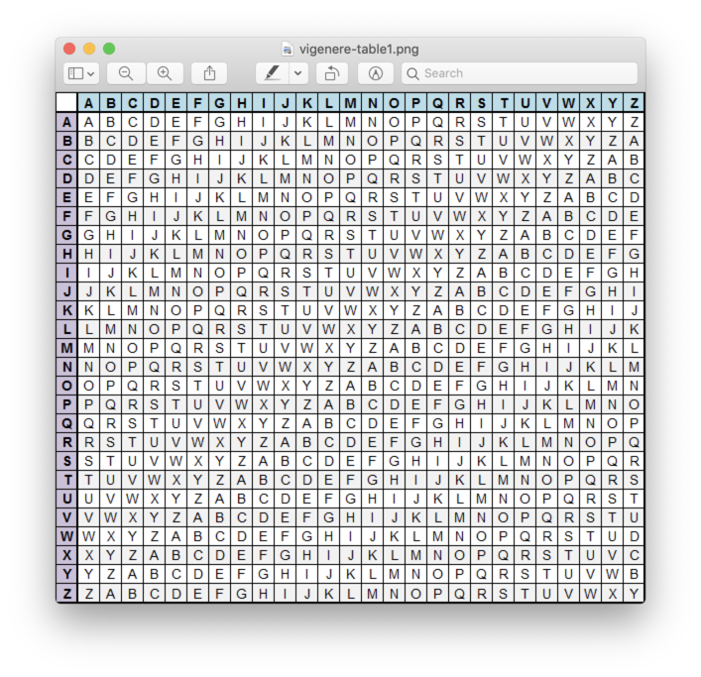The width and height of the screenshot is (701, 677).
Task: Click the magnifier icon in the search field
Action: click(x=412, y=73)
